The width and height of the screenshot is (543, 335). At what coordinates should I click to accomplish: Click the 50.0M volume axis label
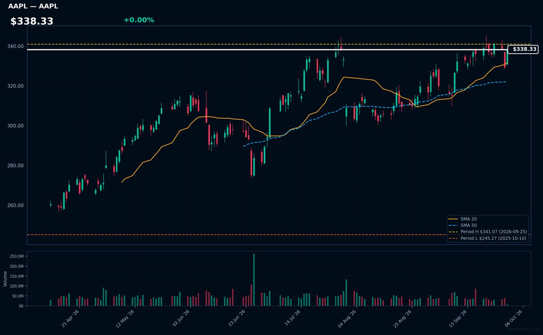[18, 296]
